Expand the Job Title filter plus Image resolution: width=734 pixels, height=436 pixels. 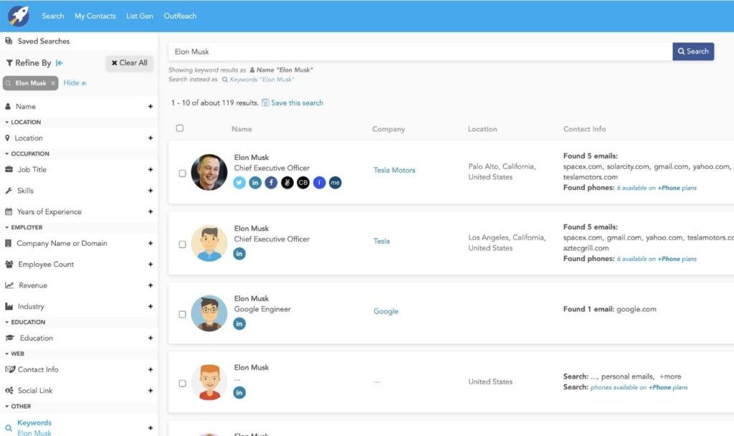(151, 169)
